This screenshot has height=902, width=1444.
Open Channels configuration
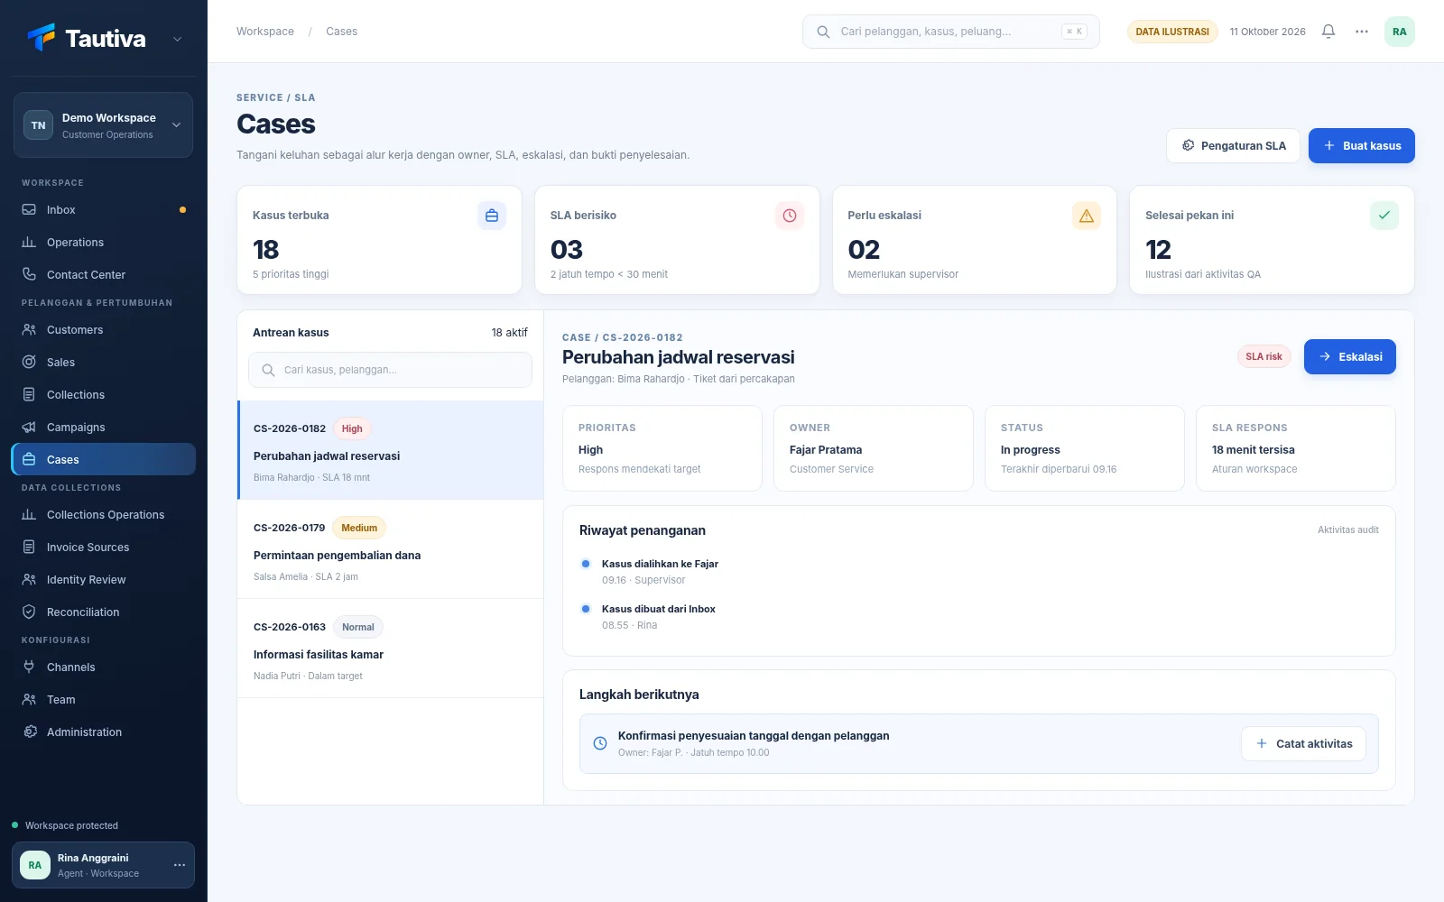tap(103, 667)
